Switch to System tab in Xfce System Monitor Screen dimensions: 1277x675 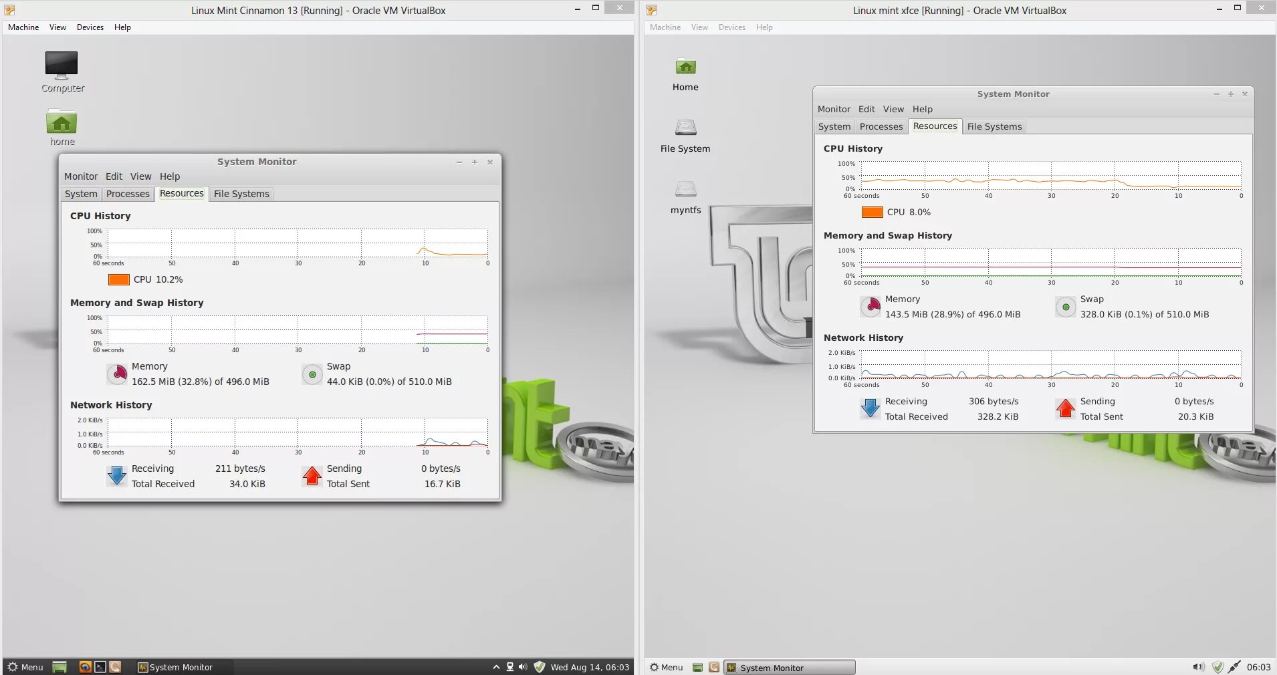pyautogui.click(x=834, y=126)
